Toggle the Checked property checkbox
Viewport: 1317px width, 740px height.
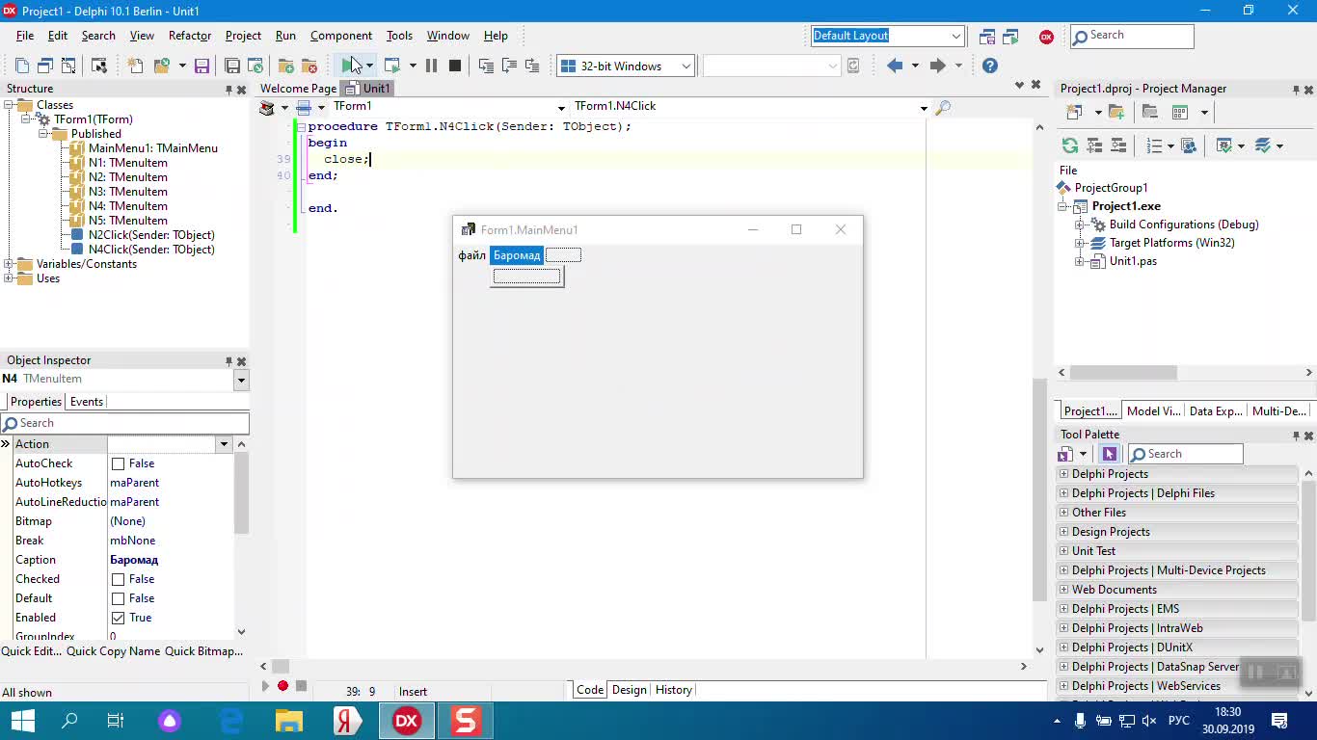(118, 579)
